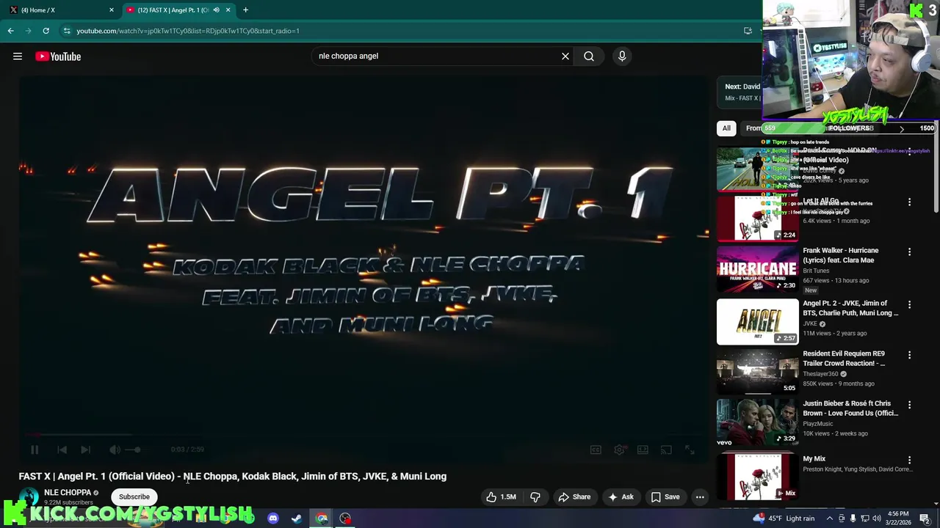Open Let It All Go rose thumbnail
Viewport: 940px width, 528px height.
(757, 219)
